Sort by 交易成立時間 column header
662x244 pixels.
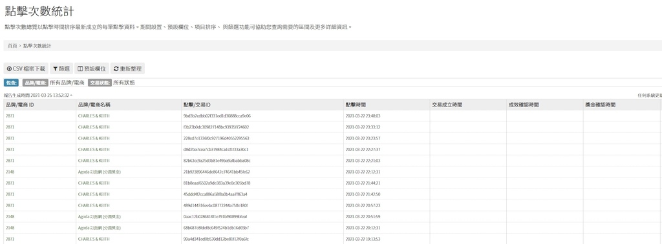(x=447, y=105)
